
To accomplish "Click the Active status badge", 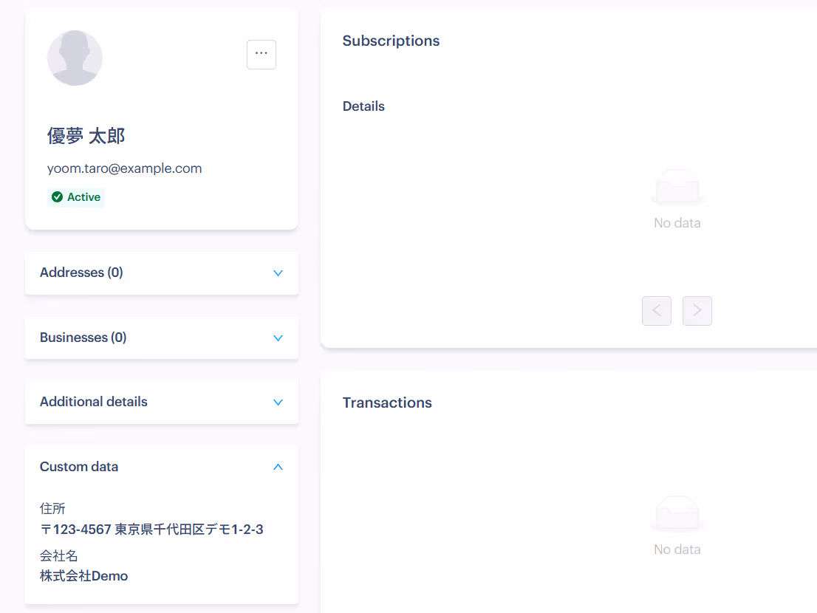I will [x=76, y=197].
